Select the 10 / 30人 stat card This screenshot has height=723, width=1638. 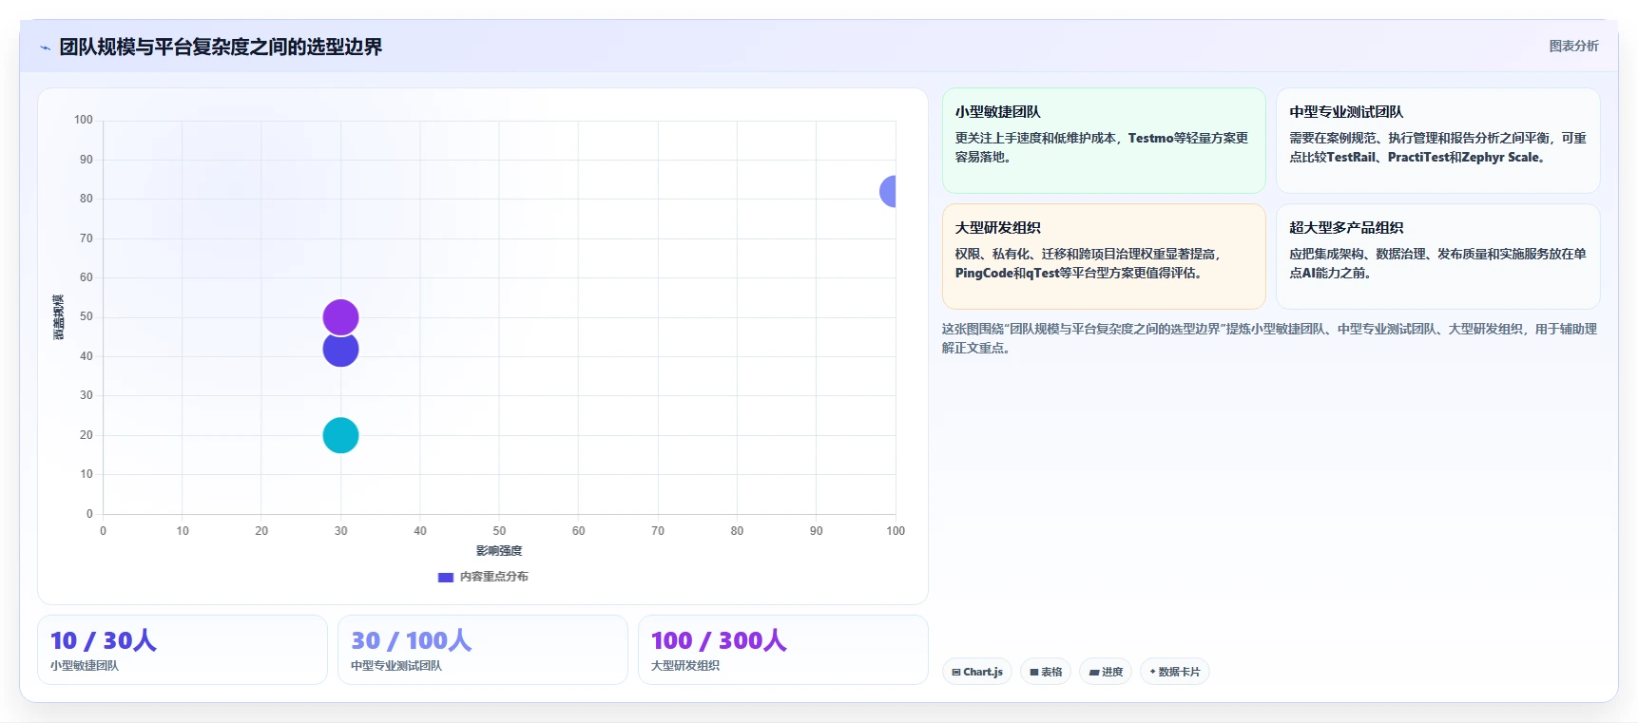(x=183, y=650)
